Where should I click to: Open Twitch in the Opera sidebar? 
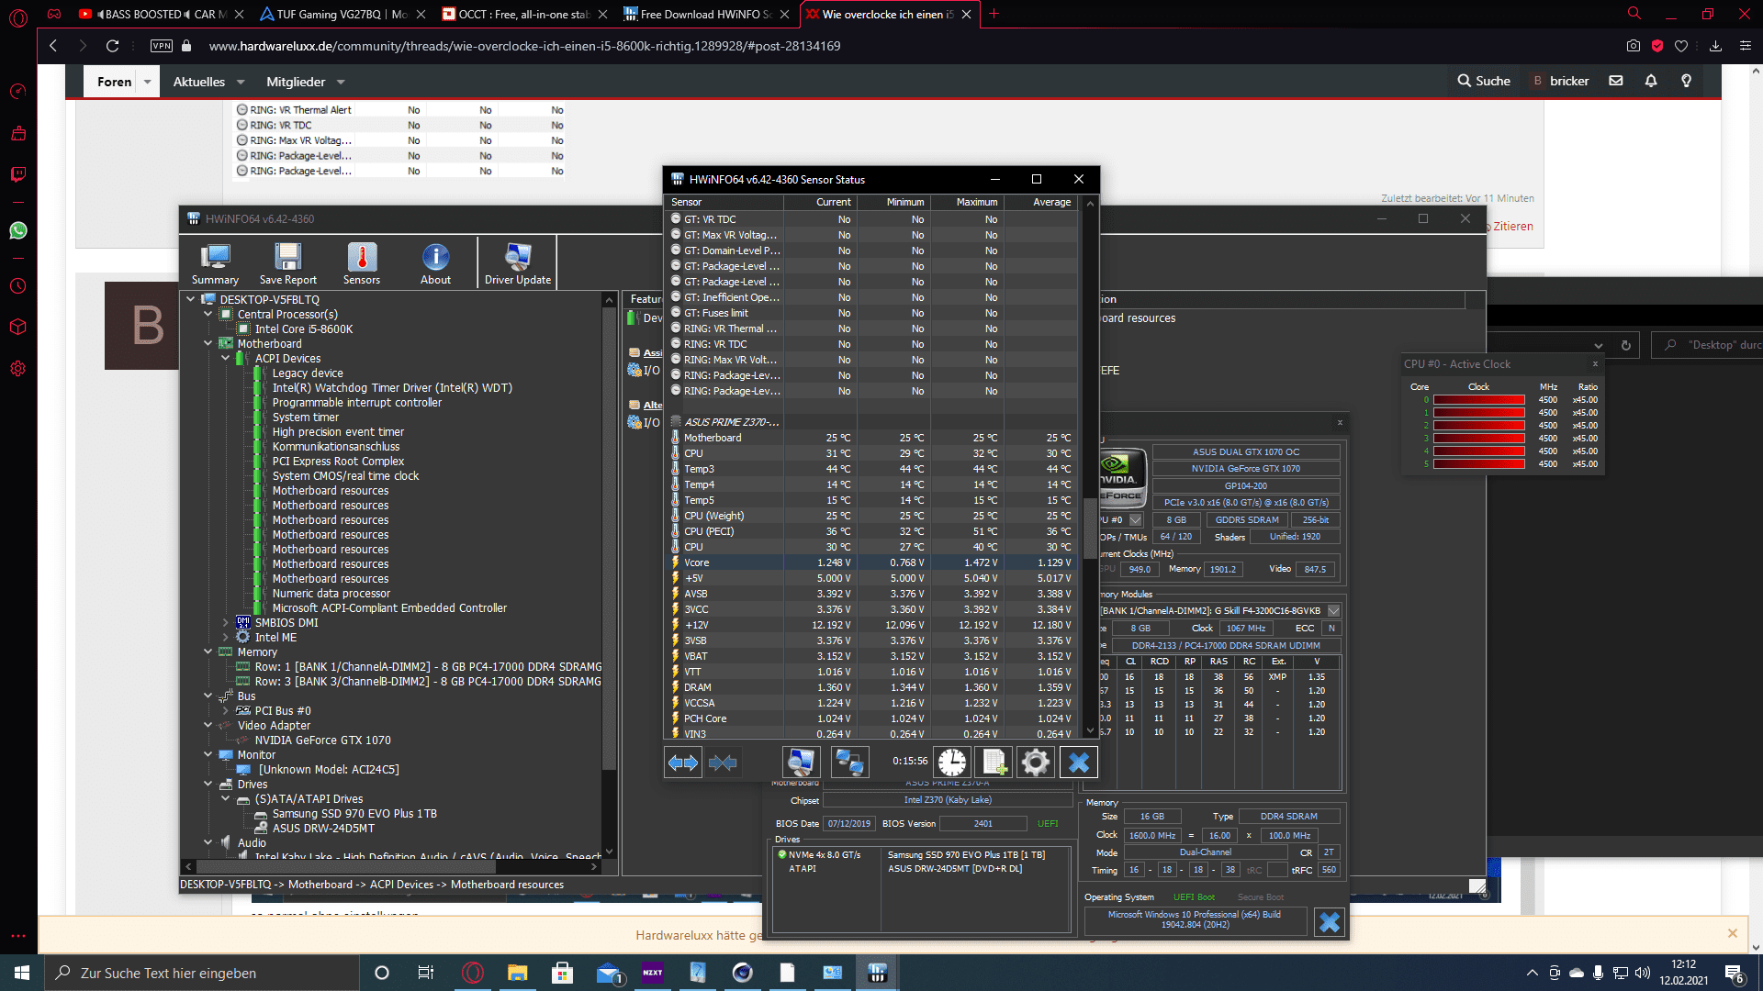pos(18,174)
